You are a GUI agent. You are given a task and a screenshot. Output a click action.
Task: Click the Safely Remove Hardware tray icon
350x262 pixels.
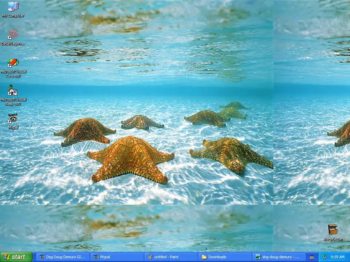click(324, 257)
